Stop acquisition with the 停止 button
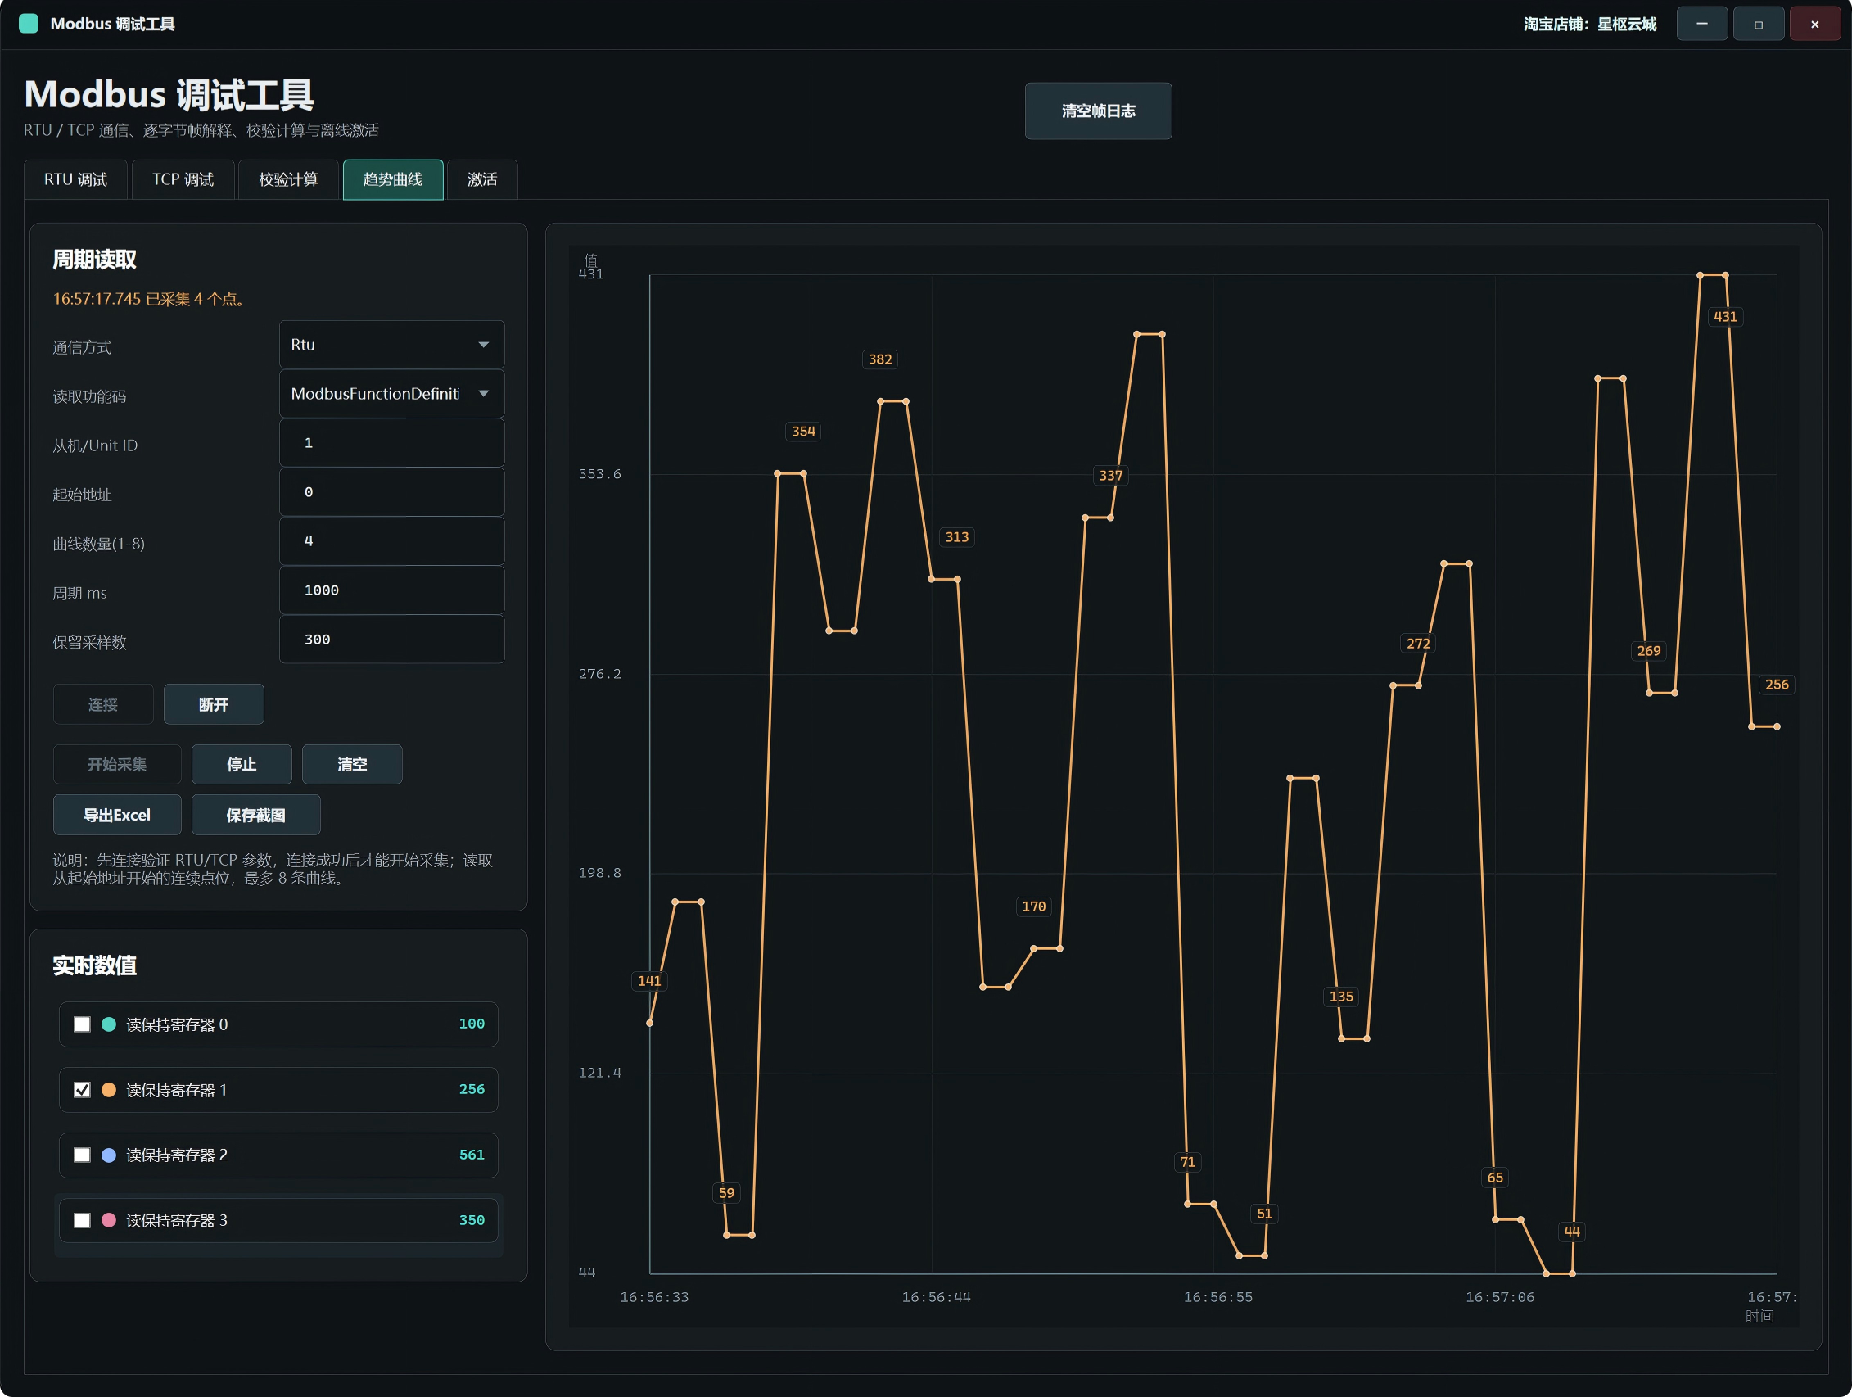The height and width of the screenshot is (1397, 1852). [x=242, y=765]
